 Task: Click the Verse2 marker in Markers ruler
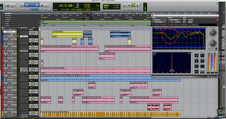(101, 25)
